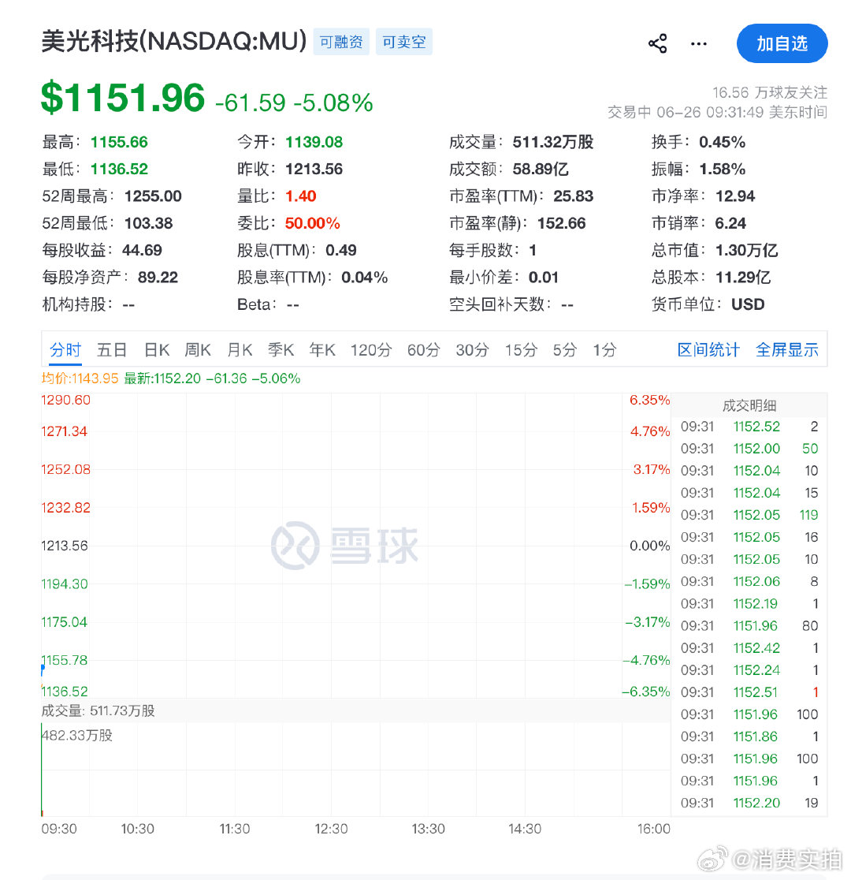
Task: Select the 30分 interval tab
Action: pos(472,349)
